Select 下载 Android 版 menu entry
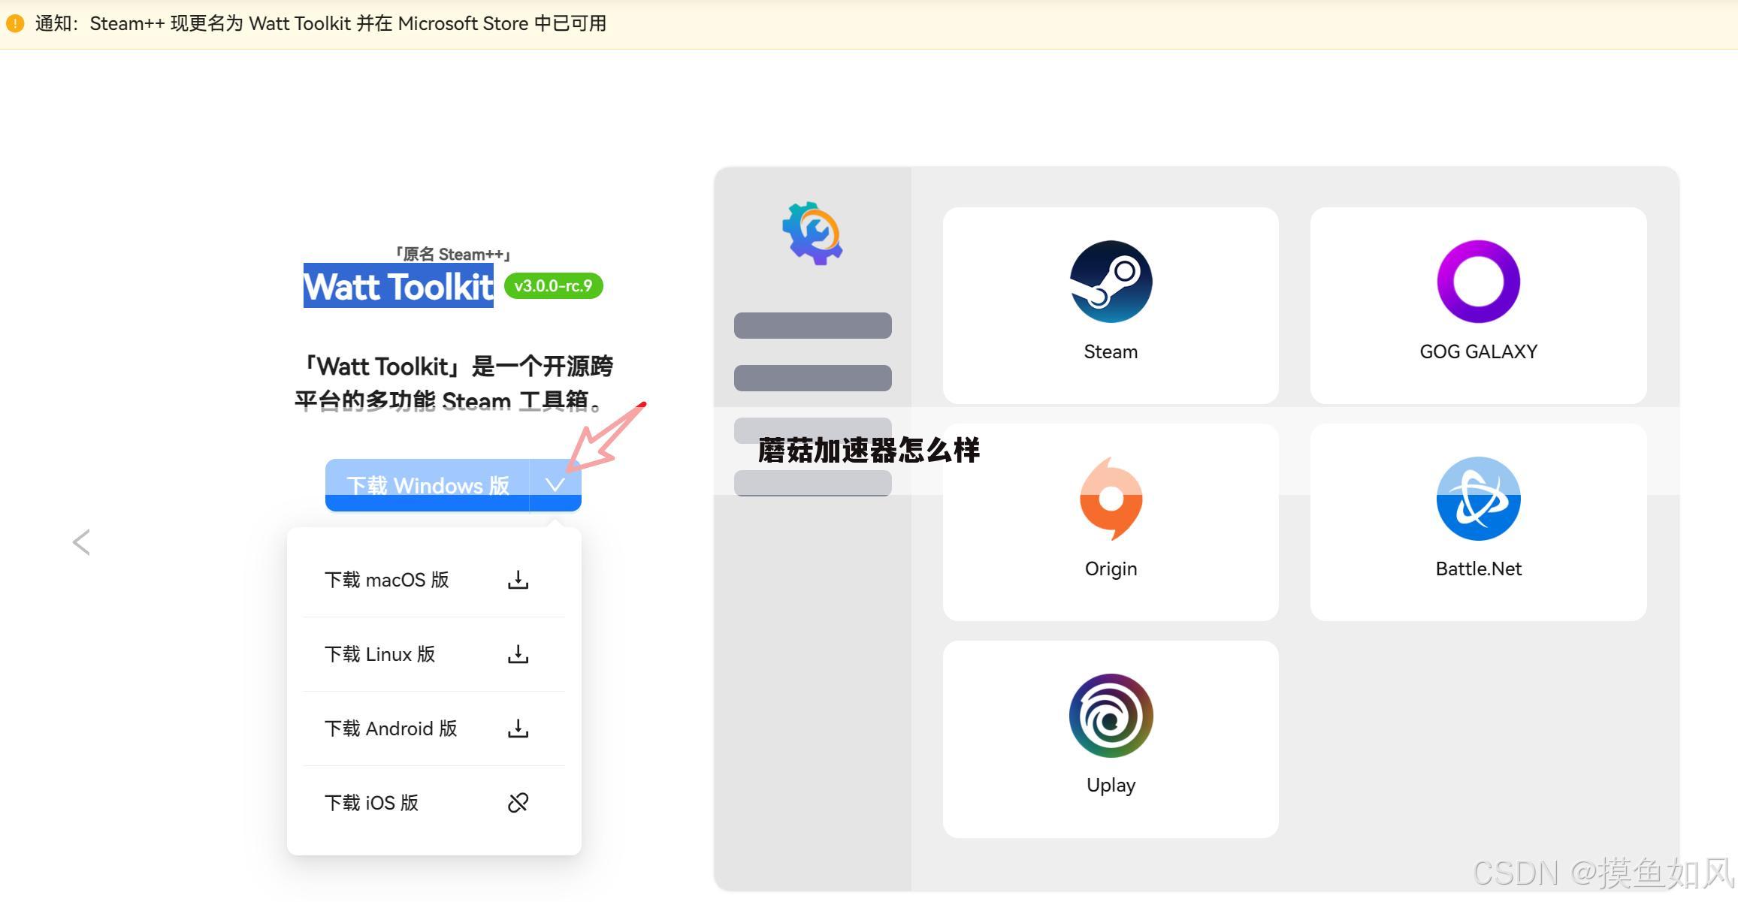Screen dimensions: 1738x902 (434, 729)
